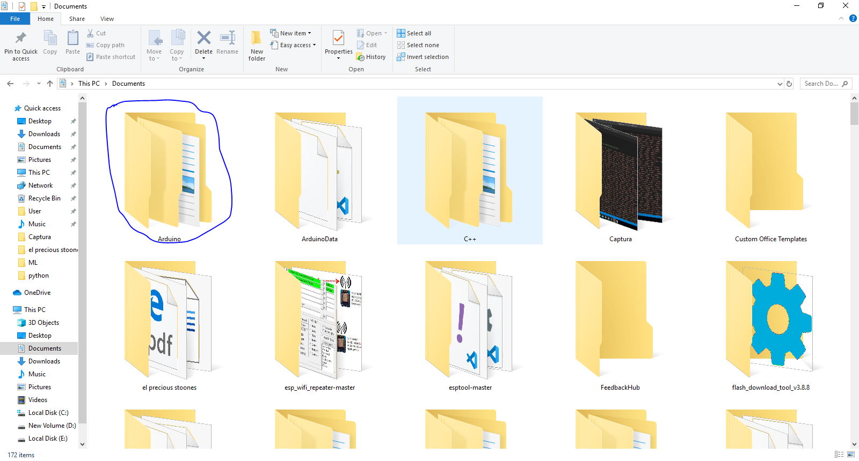Click the Edit button in Open group
The width and height of the screenshot is (859, 461).
point(367,45)
